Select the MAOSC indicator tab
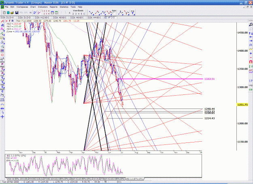Image resolution: width=253 pixels, height=184 pixels. point(35,179)
